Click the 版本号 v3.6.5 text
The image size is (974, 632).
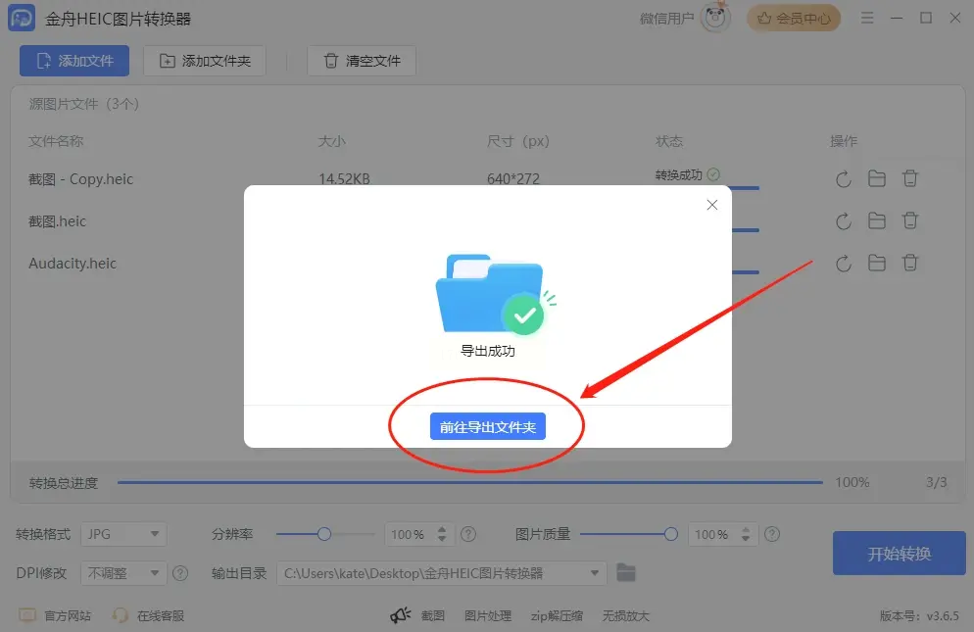(x=919, y=616)
